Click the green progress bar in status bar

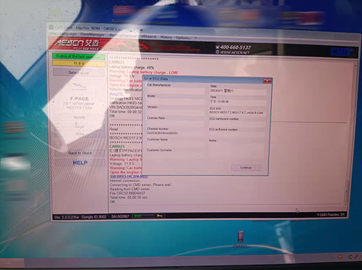pyautogui.click(x=143, y=216)
